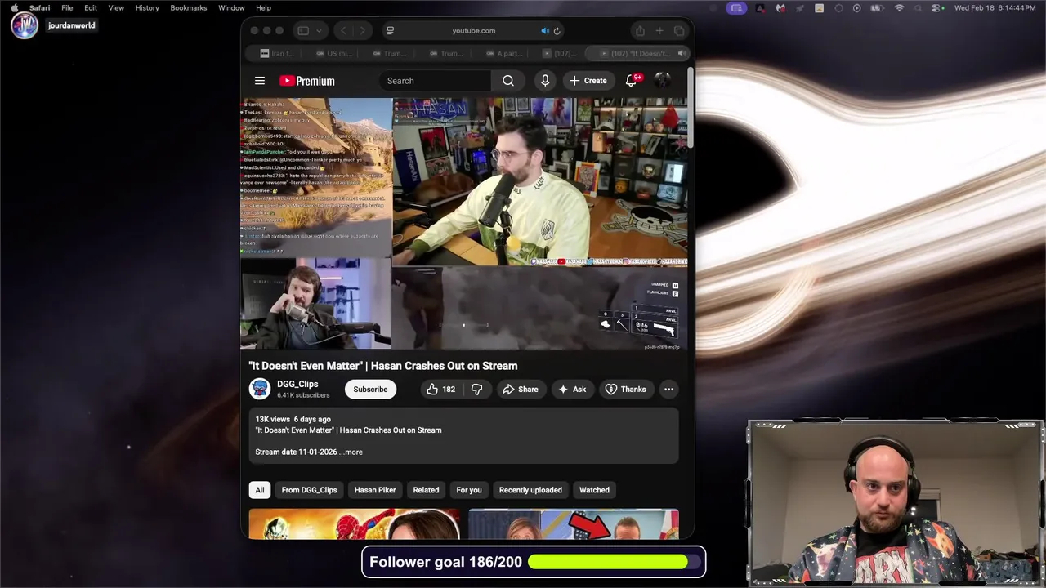Image resolution: width=1046 pixels, height=588 pixels.
Task: Select the 'Related' filter chip
Action: click(x=426, y=490)
